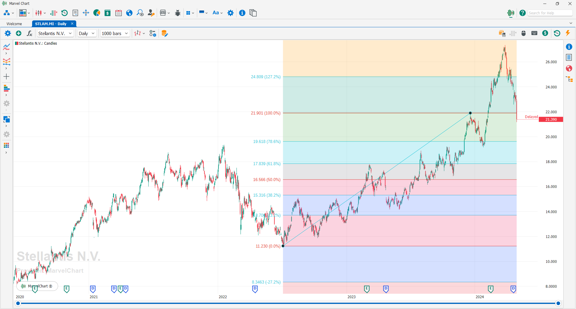Open the red globe panel icon

569,68
